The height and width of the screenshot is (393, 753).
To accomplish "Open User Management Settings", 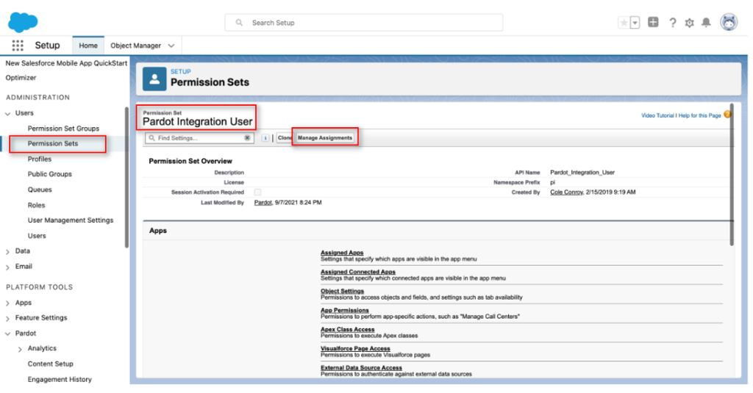I will pos(71,220).
